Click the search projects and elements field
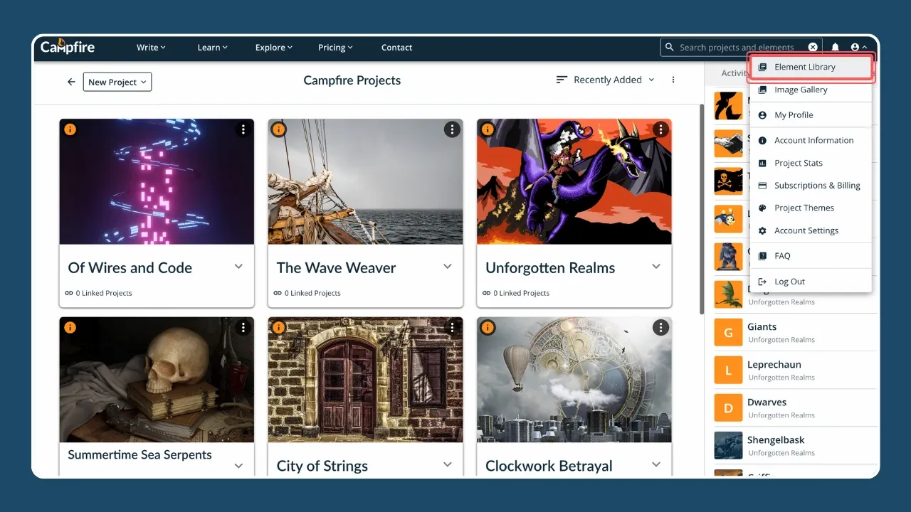Viewport: 911px width, 512px height. (x=736, y=48)
